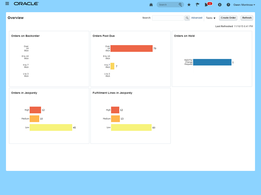Screen dimensions: 261x195
Task: Open the accessibility settings icon
Action: 220,5
